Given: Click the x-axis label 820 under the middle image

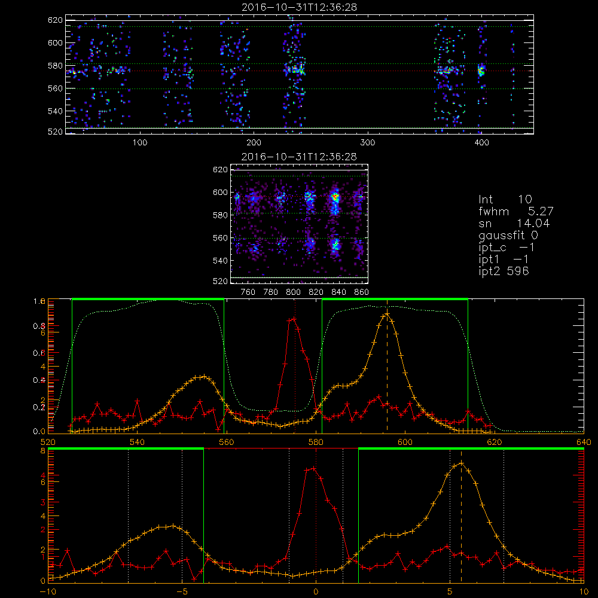Looking at the screenshot, I should pyautogui.click(x=316, y=292).
